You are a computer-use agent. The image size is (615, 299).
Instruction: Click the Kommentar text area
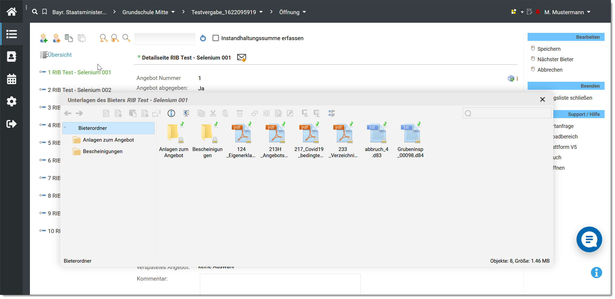pyautogui.click(x=280, y=284)
